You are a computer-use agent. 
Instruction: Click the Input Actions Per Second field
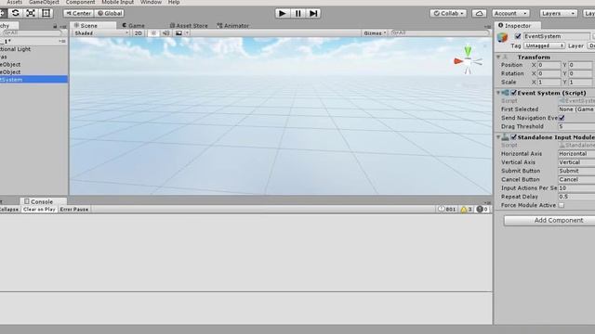[576, 188]
